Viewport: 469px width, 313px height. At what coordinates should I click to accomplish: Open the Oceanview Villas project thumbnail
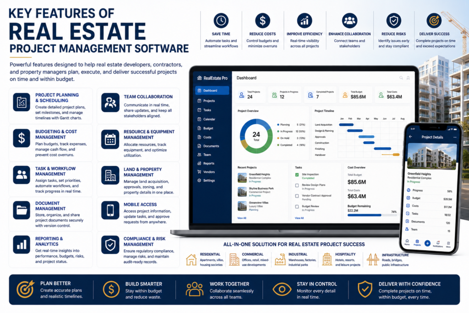(242, 206)
